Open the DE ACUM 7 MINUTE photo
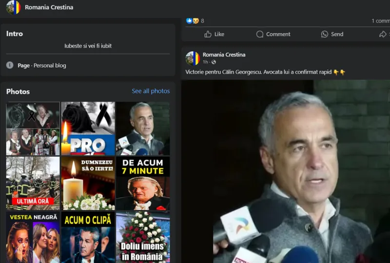This screenshot has width=390, height=263. coord(143,183)
